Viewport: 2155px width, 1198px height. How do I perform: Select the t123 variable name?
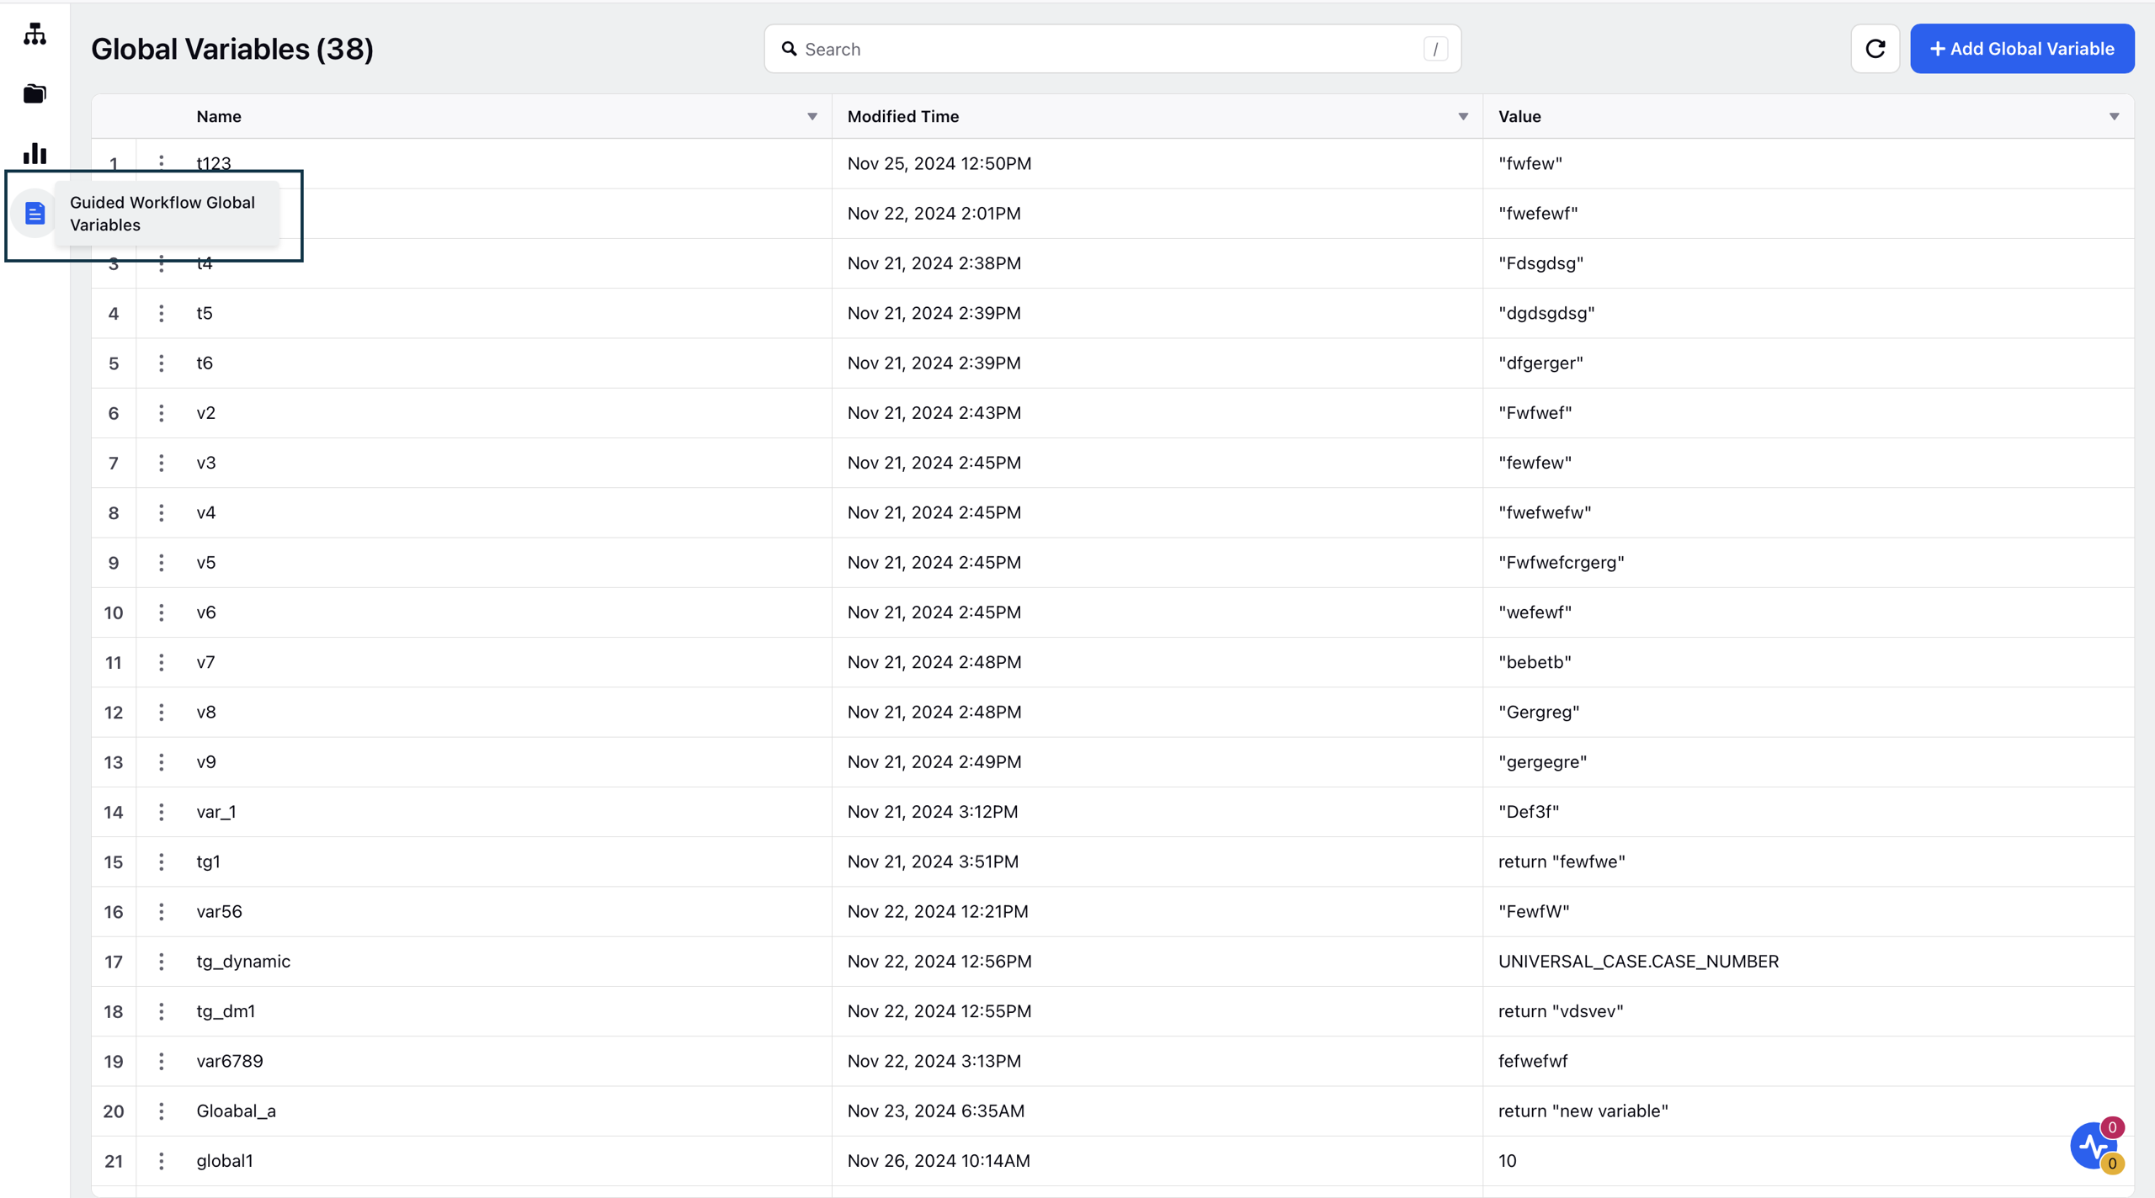pyautogui.click(x=214, y=163)
